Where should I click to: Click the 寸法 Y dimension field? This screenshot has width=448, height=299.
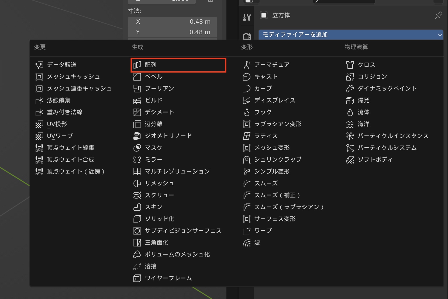pos(173,32)
